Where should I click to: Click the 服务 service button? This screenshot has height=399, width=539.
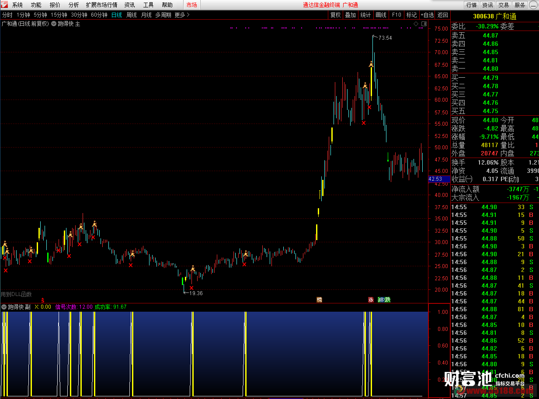click(520, 5)
